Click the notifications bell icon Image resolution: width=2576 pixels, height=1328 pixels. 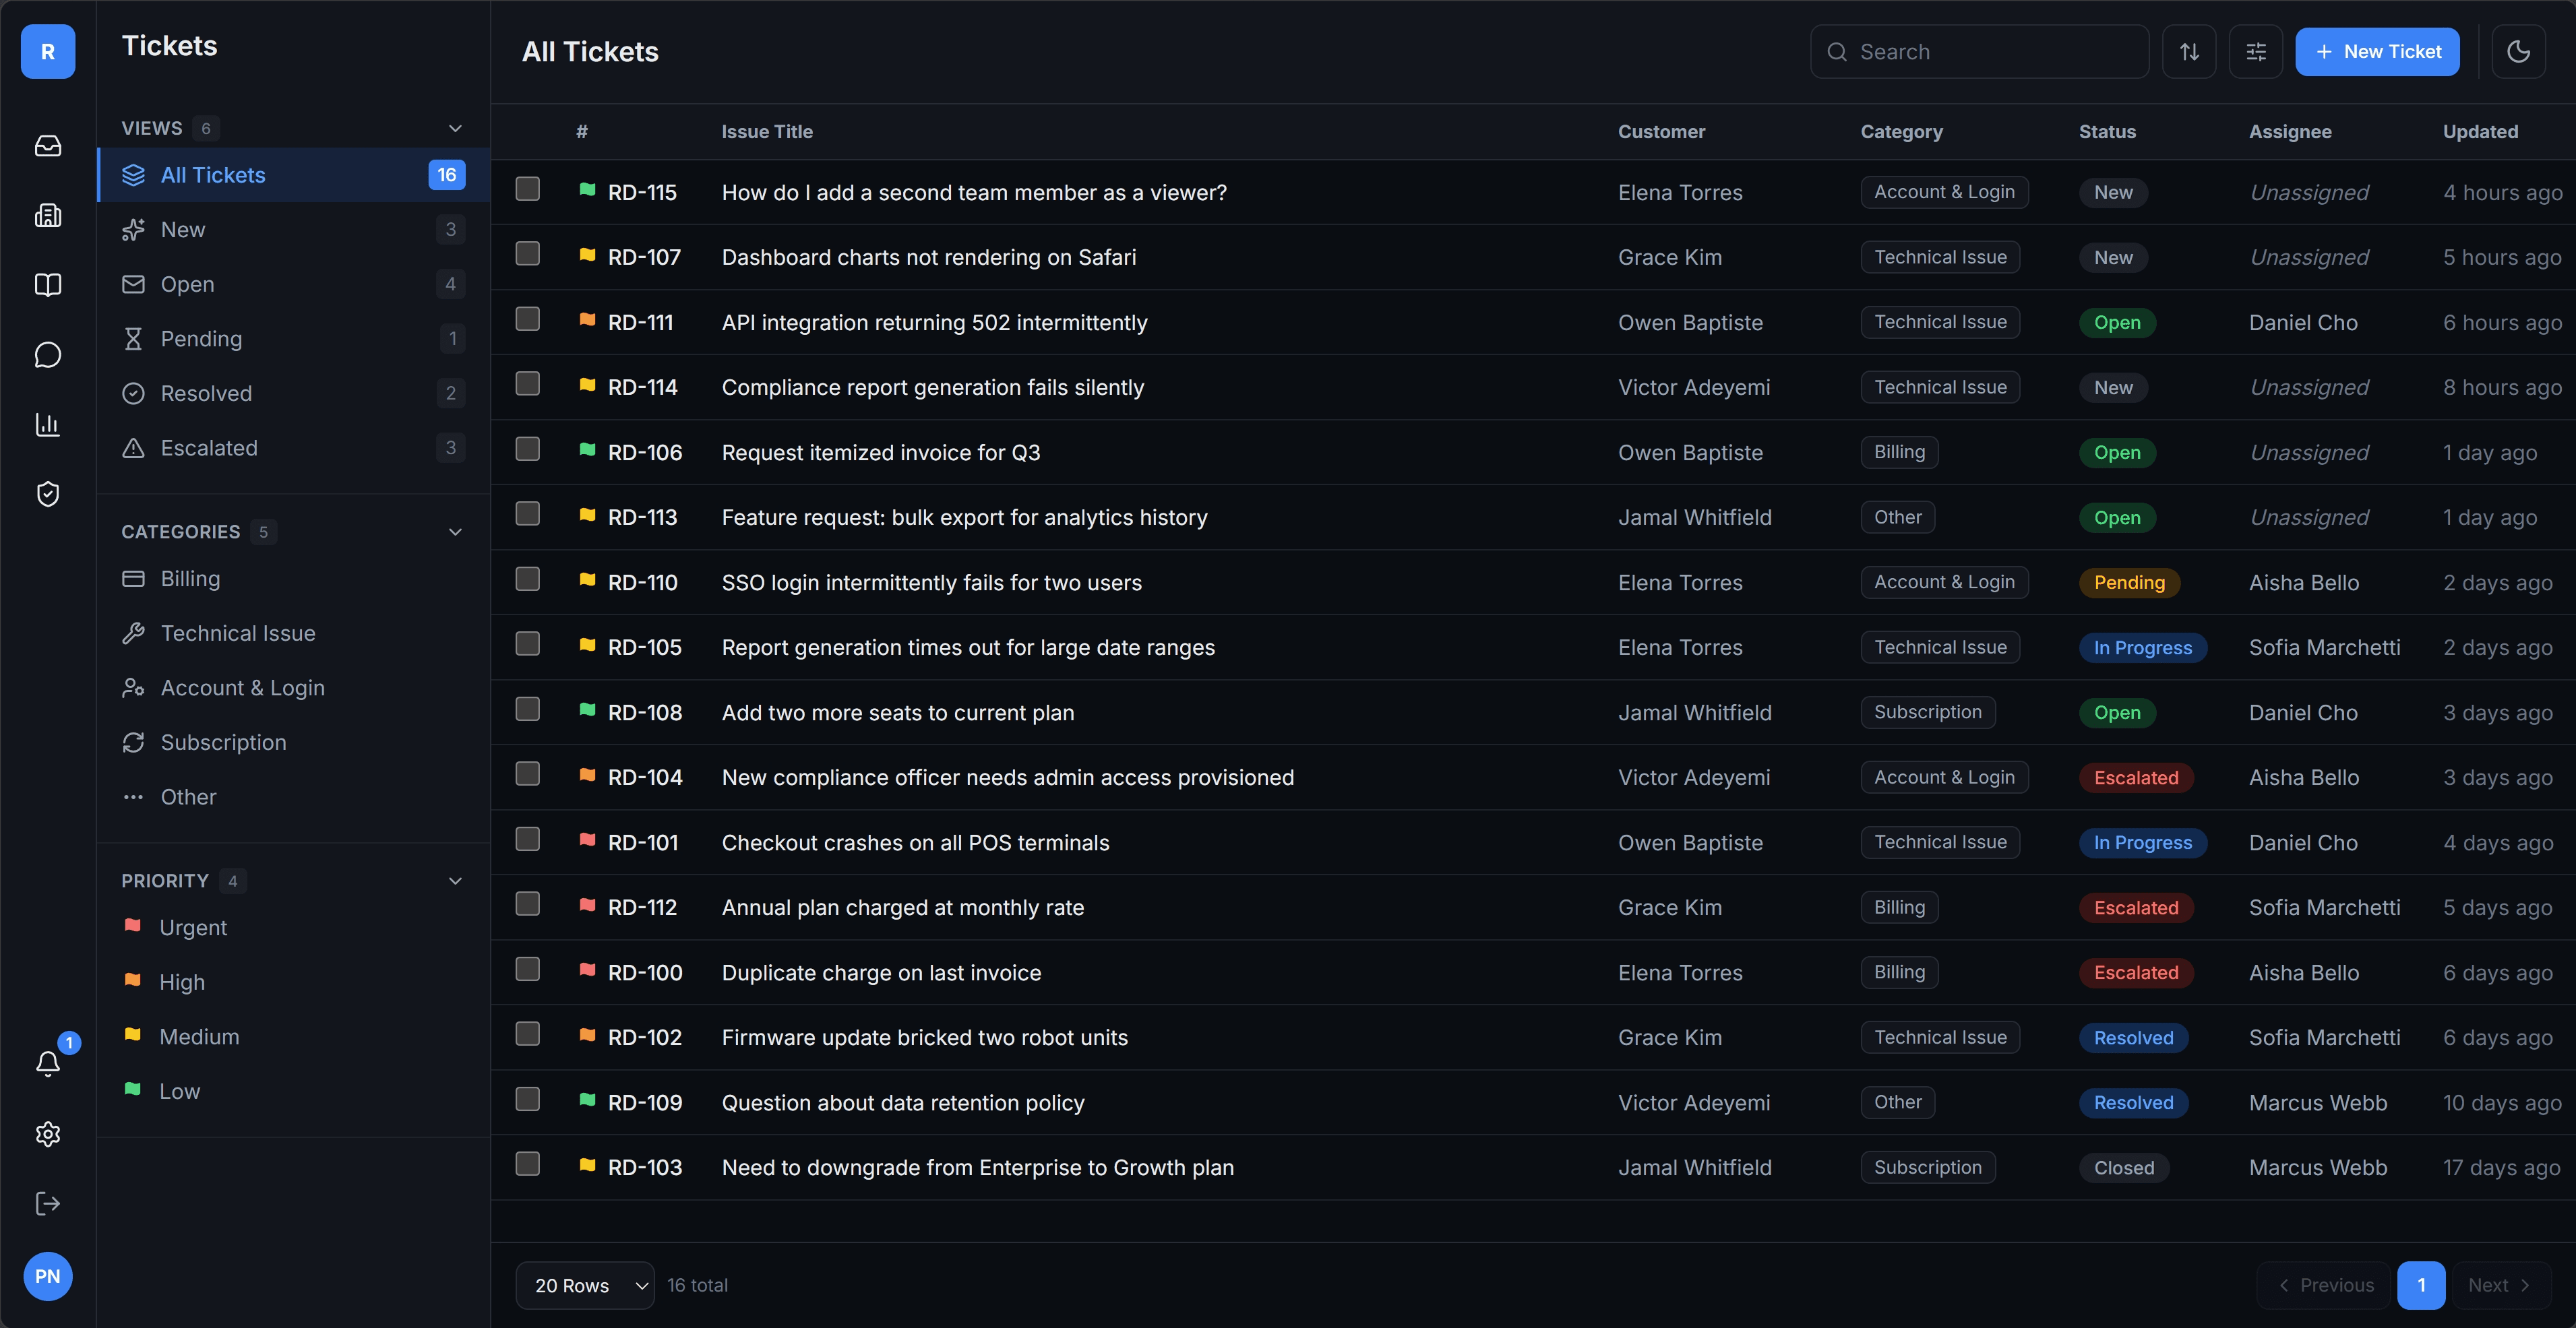pos(48,1063)
